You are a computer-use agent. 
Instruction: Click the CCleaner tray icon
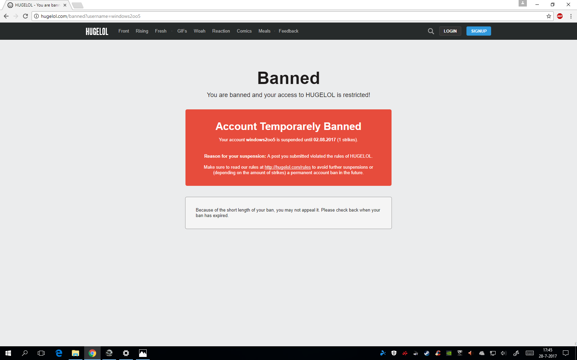point(438,353)
